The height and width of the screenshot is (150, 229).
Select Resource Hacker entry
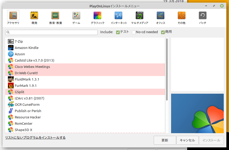click(x=85, y=117)
